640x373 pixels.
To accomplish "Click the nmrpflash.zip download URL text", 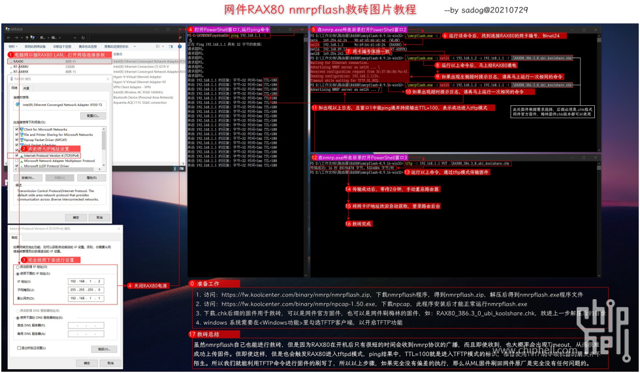I will [296, 294].
